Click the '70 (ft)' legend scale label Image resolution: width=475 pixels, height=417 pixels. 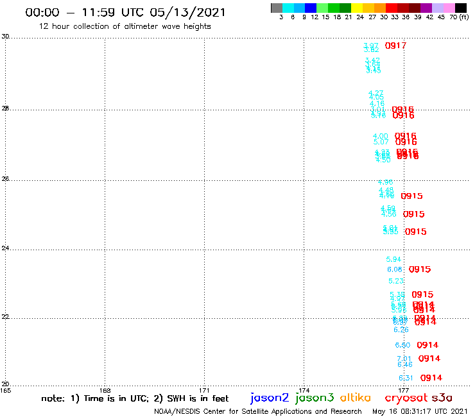pyautogui.click(x=459, y=17)
